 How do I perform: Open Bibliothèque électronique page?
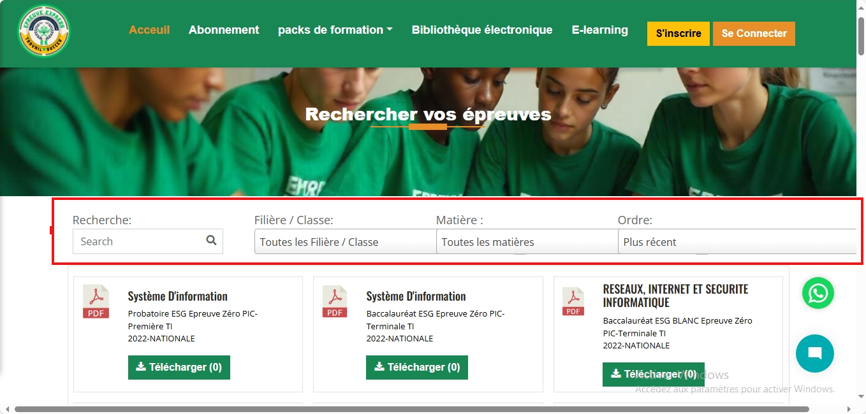(482, 30)
